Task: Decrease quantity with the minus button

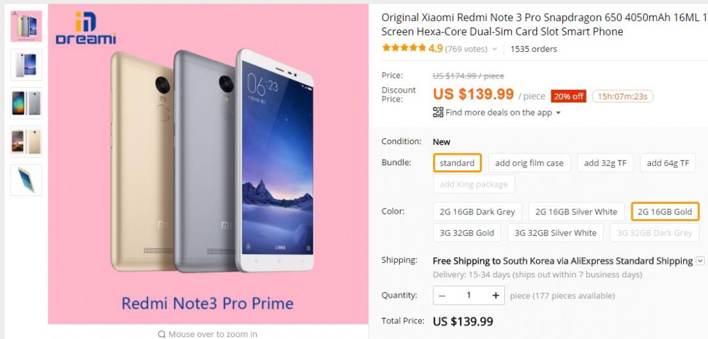Action: [442, 296]
